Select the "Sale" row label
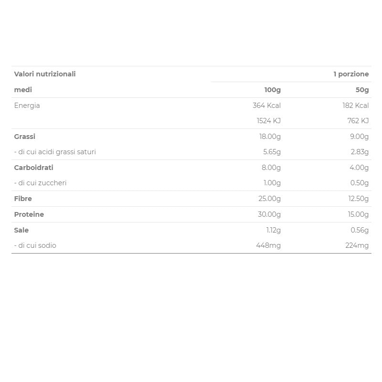 click(21, 230)
